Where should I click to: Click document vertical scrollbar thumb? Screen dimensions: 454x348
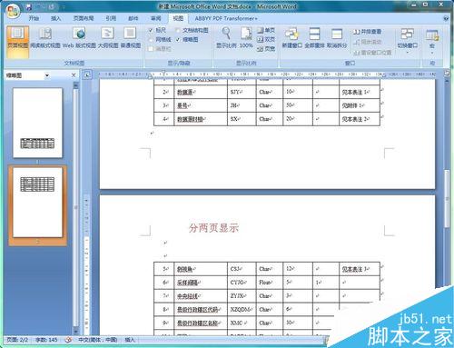coord(447,198)
